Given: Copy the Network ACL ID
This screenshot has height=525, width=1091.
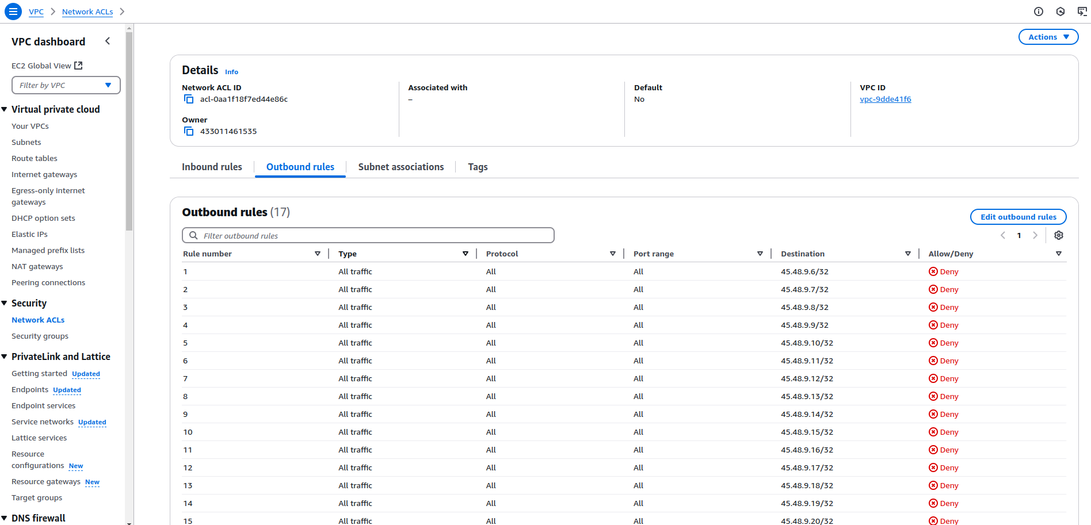Looking at the screenshot, I should pyautogui.click(x=189, y=99).
